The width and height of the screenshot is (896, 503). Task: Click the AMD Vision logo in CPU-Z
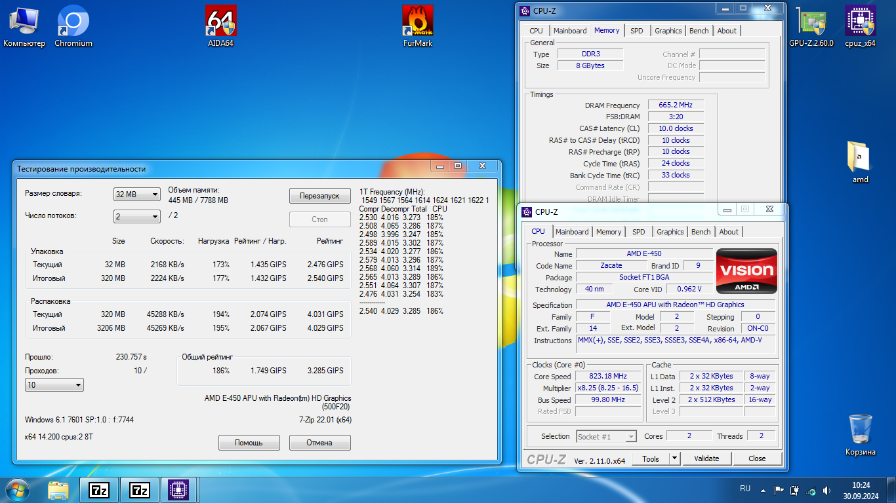(x=746, y=270)
